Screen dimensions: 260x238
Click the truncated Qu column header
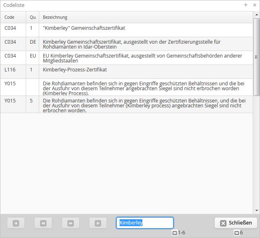point(32,17)
